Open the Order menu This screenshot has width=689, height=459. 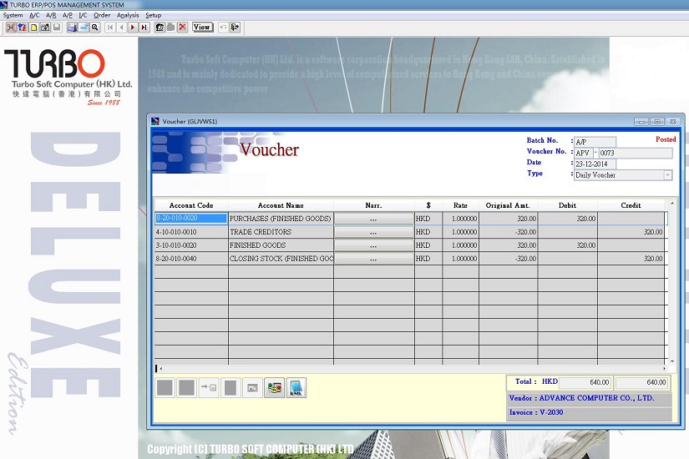(x=102, y=15)
